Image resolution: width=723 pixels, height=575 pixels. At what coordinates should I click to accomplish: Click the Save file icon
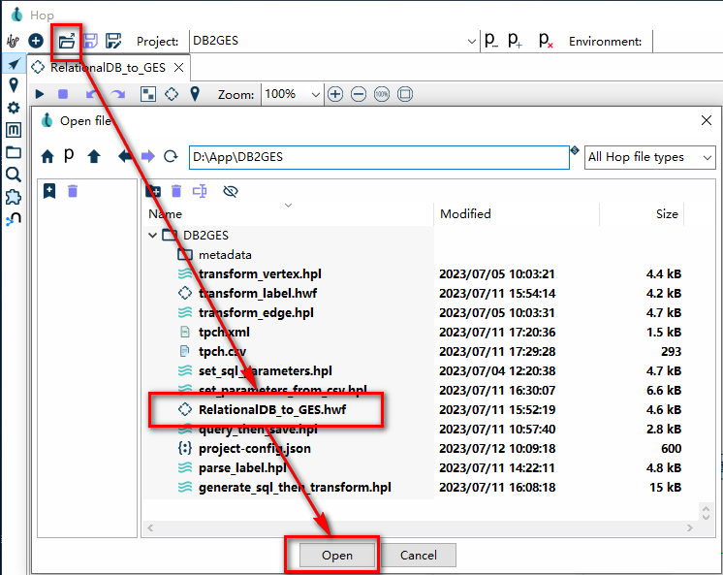pyautogui.click(x=90, y=41)
